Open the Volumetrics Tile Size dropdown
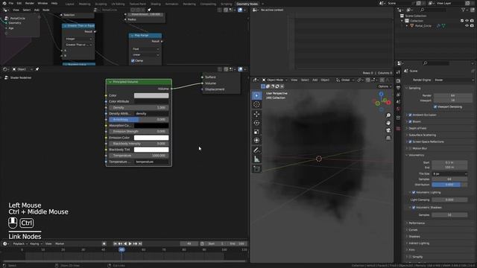This screenshot has height=268, width=477. (x=449, y=173)
